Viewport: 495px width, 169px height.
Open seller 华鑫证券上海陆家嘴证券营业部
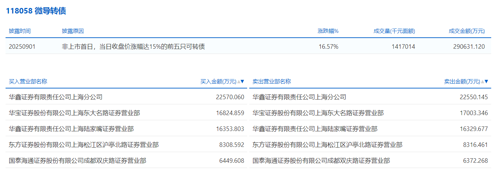315,129
